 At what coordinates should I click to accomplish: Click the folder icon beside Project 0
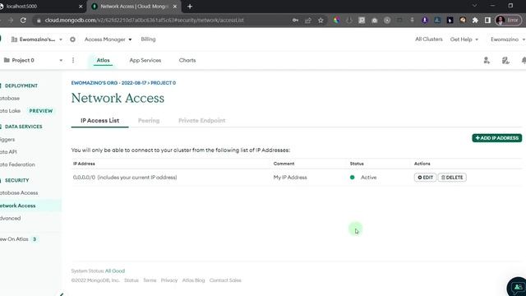(x=7, y=60)
